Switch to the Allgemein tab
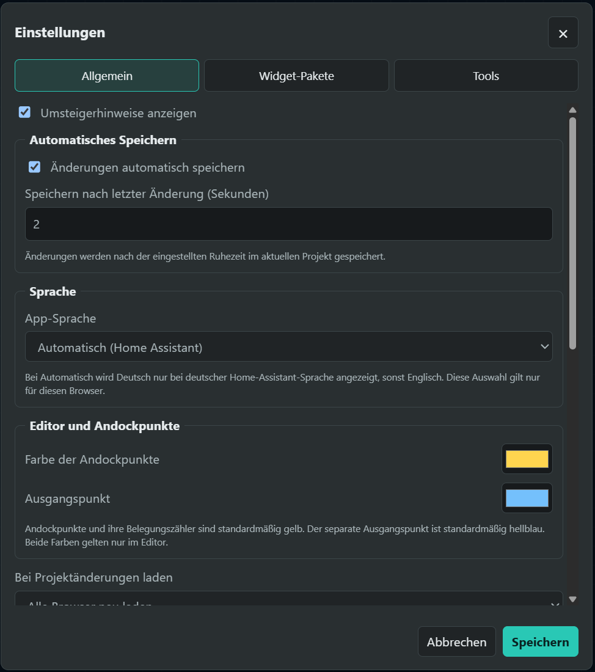Image resolution: width=595 pixels, height=672 pixels. click(107, 76)
